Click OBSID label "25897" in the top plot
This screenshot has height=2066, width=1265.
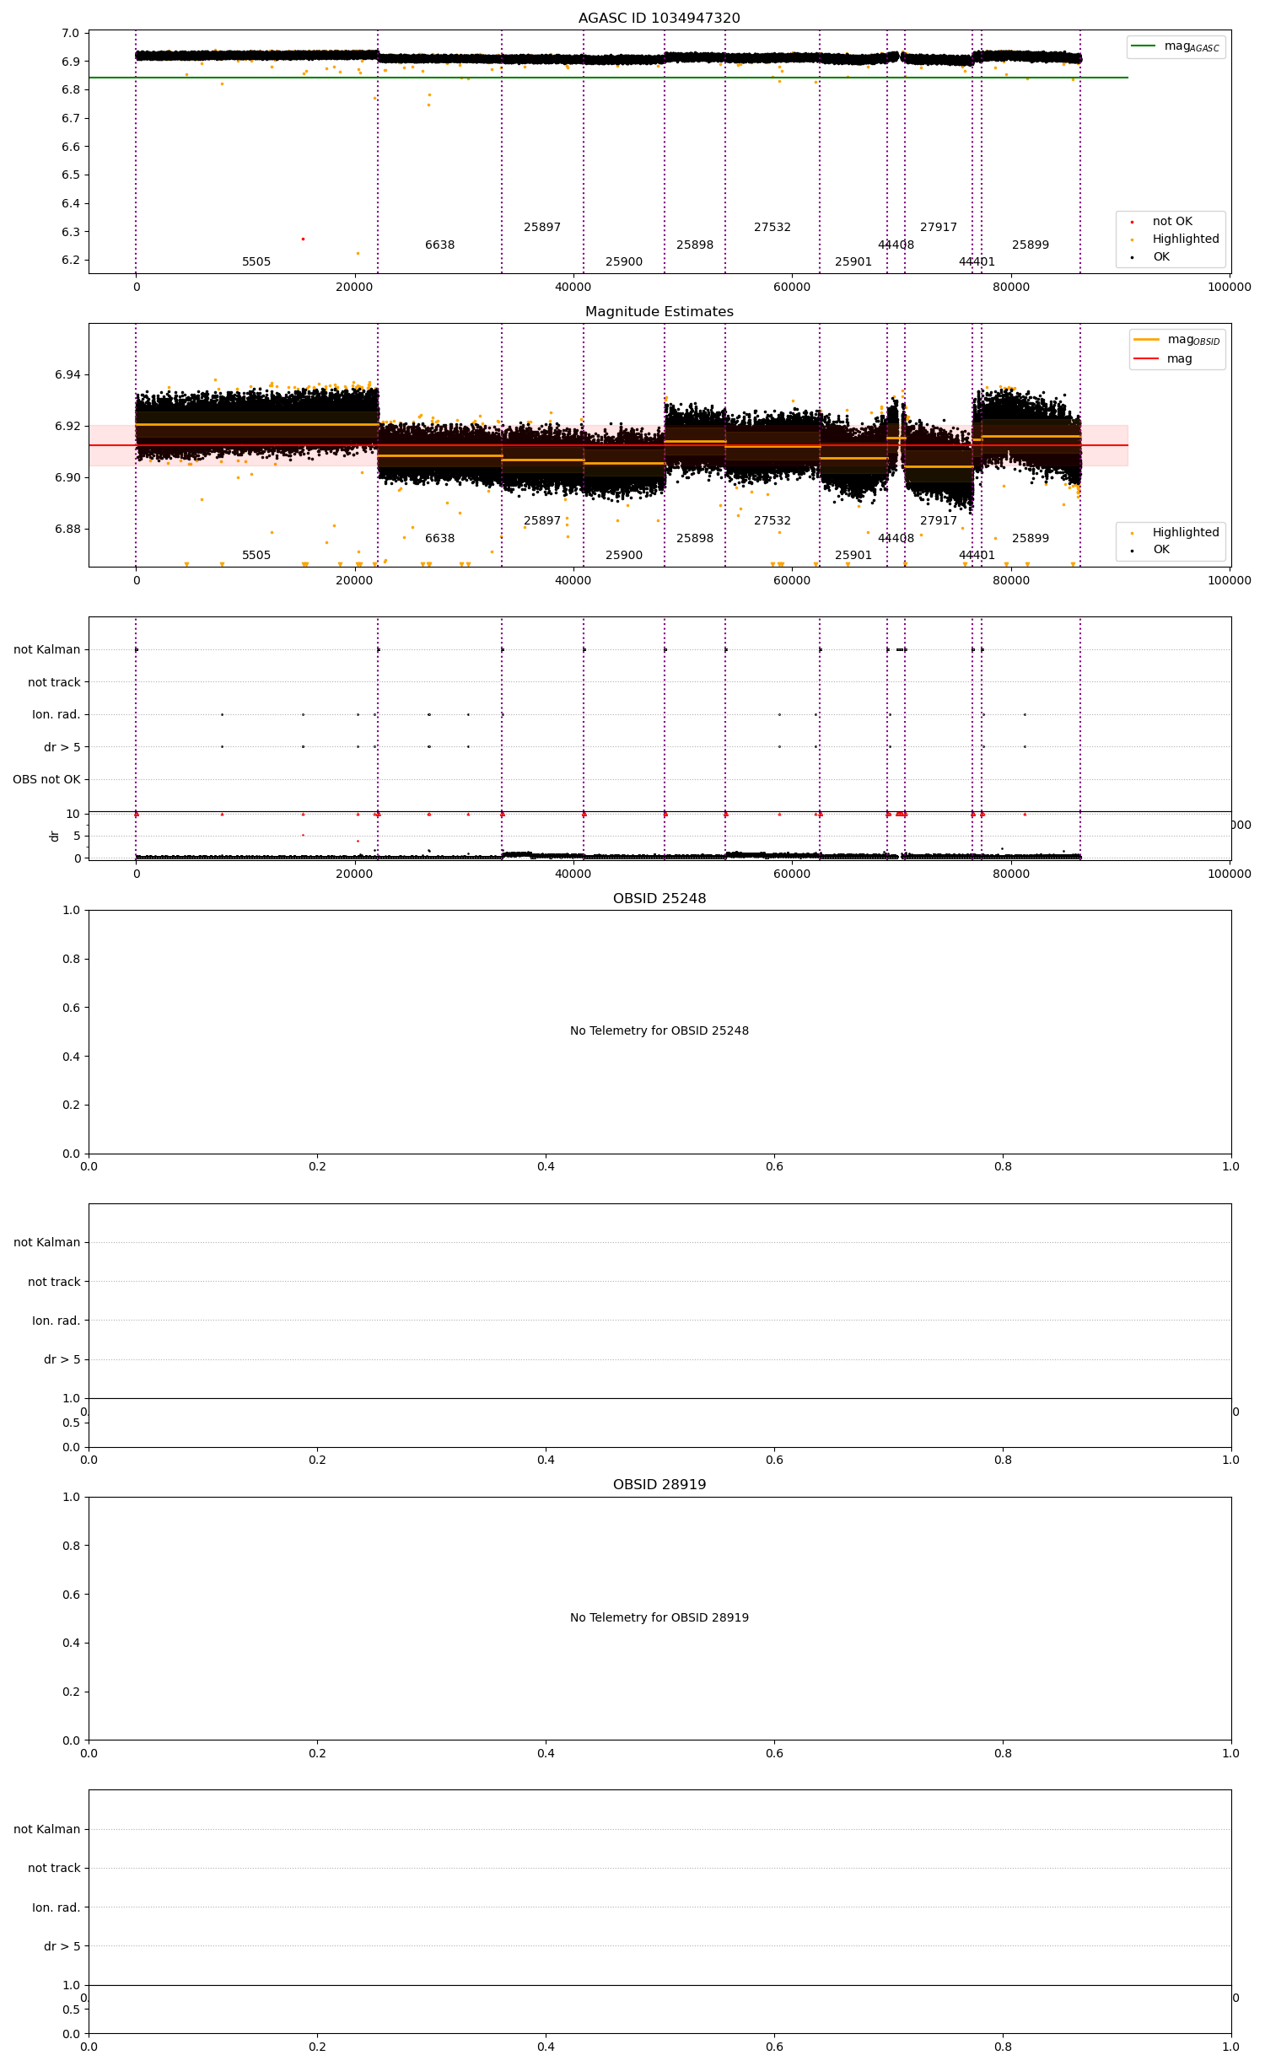point(541,227)
